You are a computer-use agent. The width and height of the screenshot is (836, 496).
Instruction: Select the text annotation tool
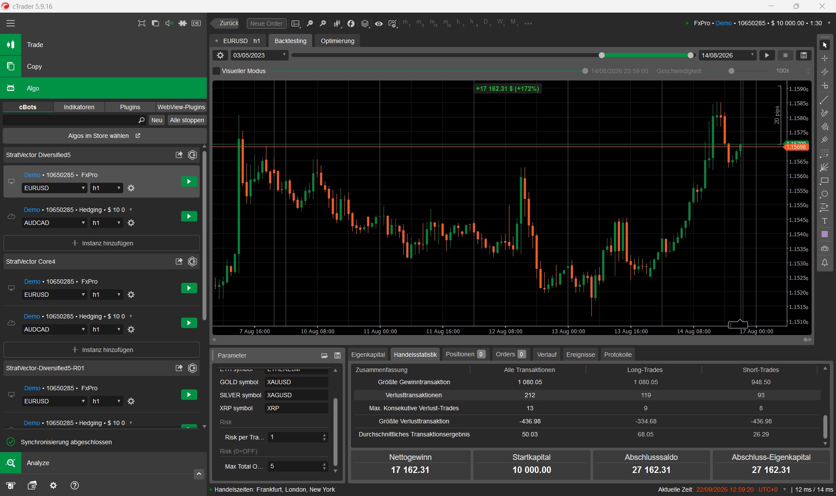click(825, 221)
